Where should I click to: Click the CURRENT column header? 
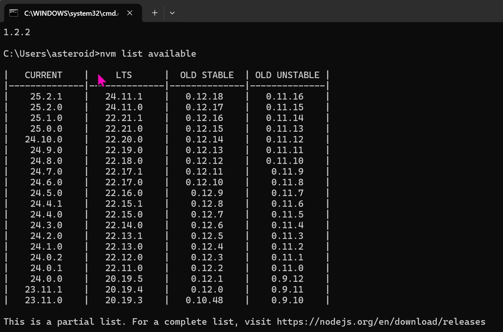click(x=43, y=75)
